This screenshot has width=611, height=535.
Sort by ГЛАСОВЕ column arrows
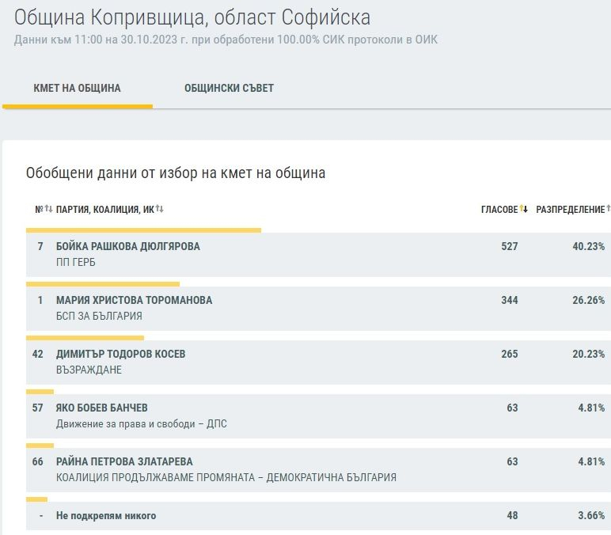pos(523,209)
